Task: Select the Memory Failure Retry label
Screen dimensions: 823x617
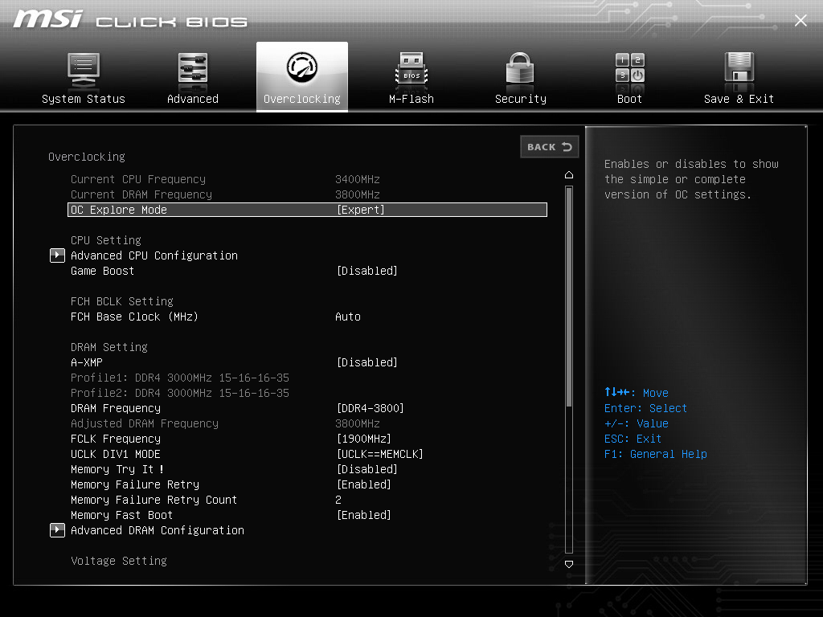Action: tap(135, 484)
